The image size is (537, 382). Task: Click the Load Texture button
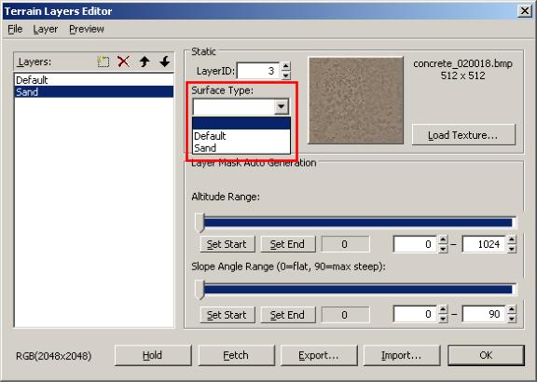(x=463, y=135)
